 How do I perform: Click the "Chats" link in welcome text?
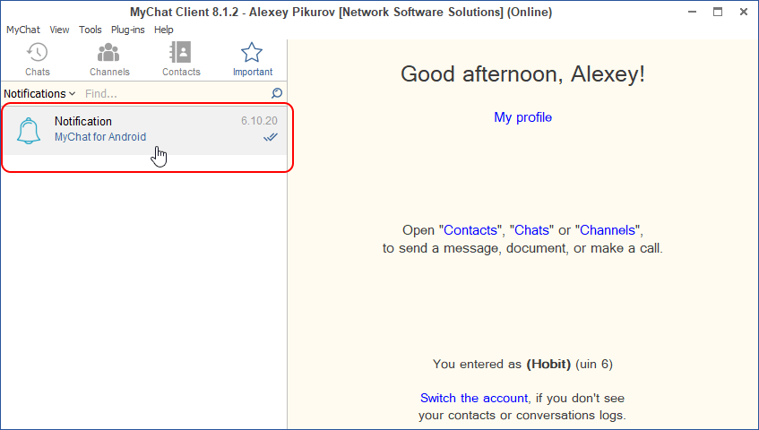click(531, 230)
